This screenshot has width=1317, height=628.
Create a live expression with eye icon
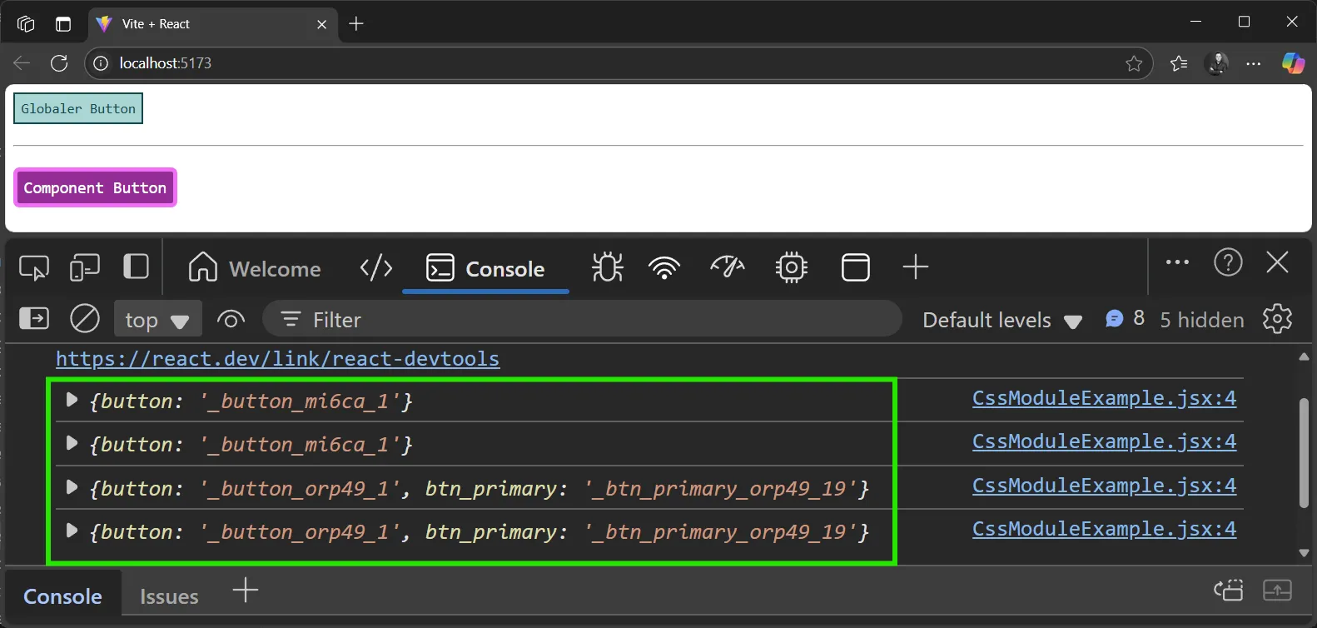[231, 319]
